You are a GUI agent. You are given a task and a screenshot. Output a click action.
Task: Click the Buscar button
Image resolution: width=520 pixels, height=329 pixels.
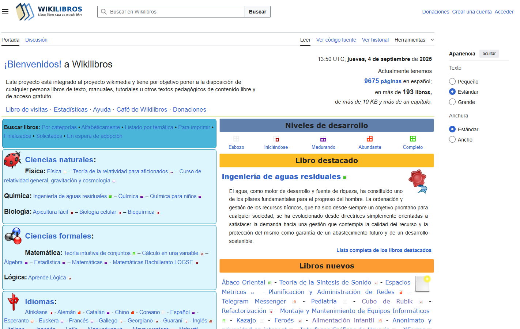(257, 12)
